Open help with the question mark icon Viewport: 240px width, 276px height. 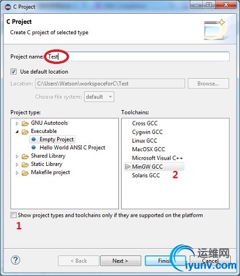(15, 260)
